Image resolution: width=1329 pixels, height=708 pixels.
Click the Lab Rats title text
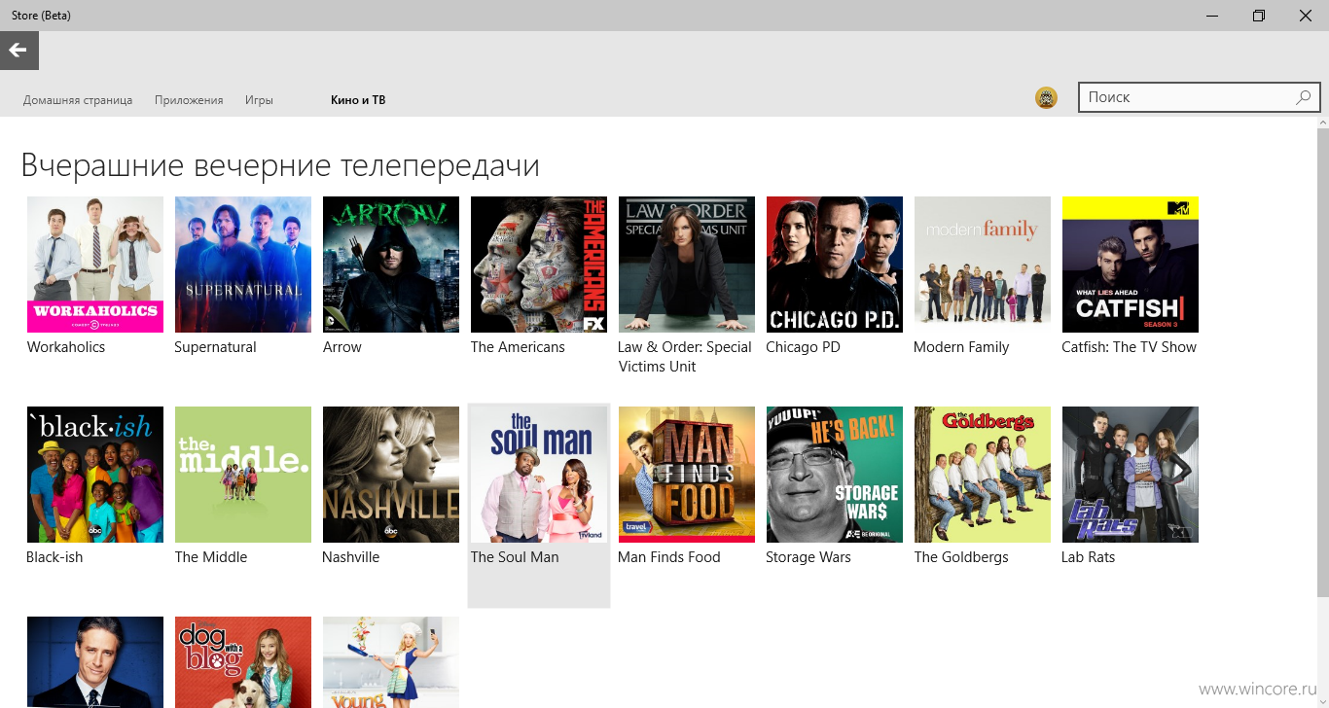(1089, 557)
